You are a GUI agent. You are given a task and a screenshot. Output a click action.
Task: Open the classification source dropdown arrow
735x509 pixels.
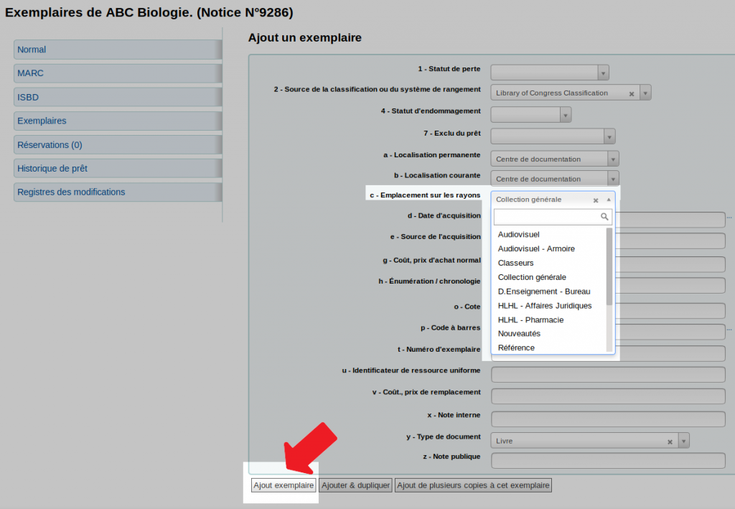645,93
